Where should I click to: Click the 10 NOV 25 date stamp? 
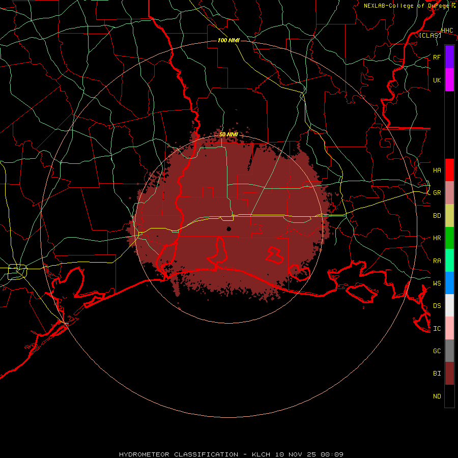pyautogui.click(x=296, y=454)
